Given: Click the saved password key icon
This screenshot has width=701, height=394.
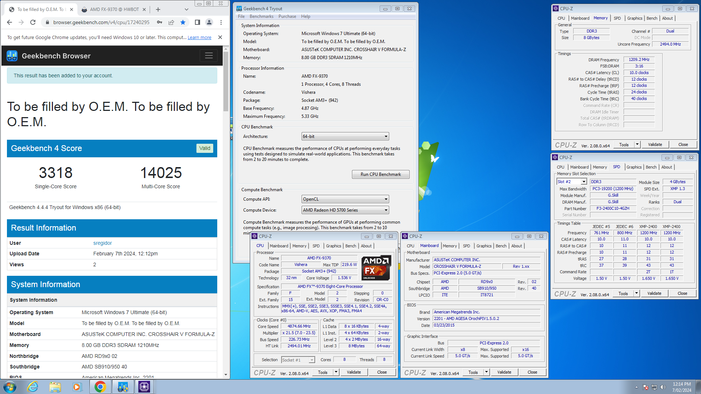Looking at the screenshot, I should [160, 22].
